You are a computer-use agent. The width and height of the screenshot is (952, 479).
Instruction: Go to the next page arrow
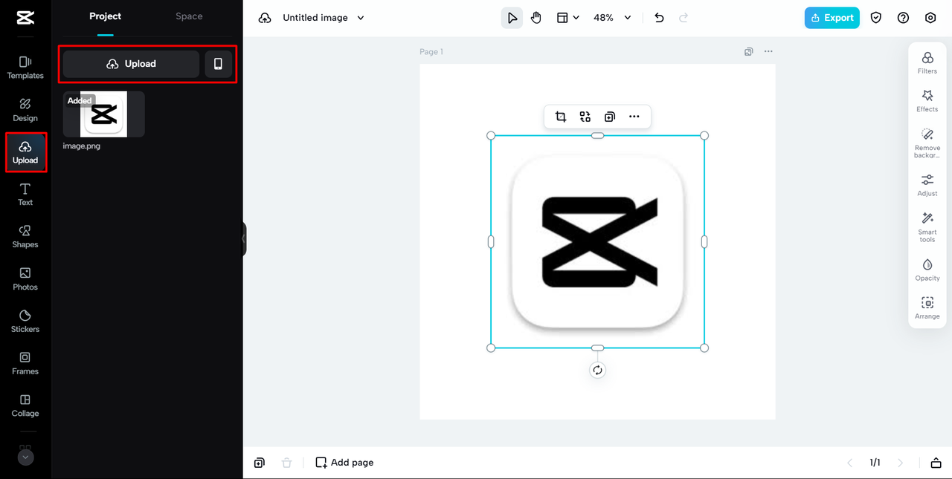tap(901, 463)
